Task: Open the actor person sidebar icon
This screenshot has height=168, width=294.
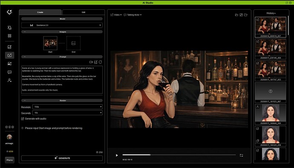Action: tap(9, 80)
